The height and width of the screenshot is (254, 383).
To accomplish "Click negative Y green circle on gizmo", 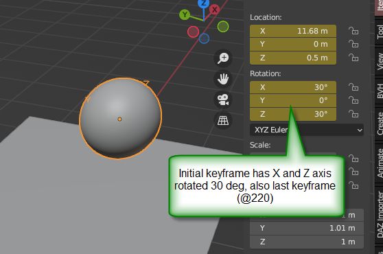I will pyautogui.click(x=223, y=27).
